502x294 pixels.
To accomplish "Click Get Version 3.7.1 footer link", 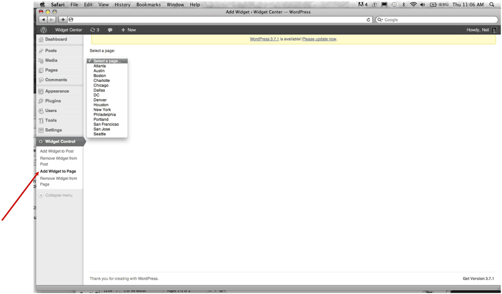I will (478, 279).
